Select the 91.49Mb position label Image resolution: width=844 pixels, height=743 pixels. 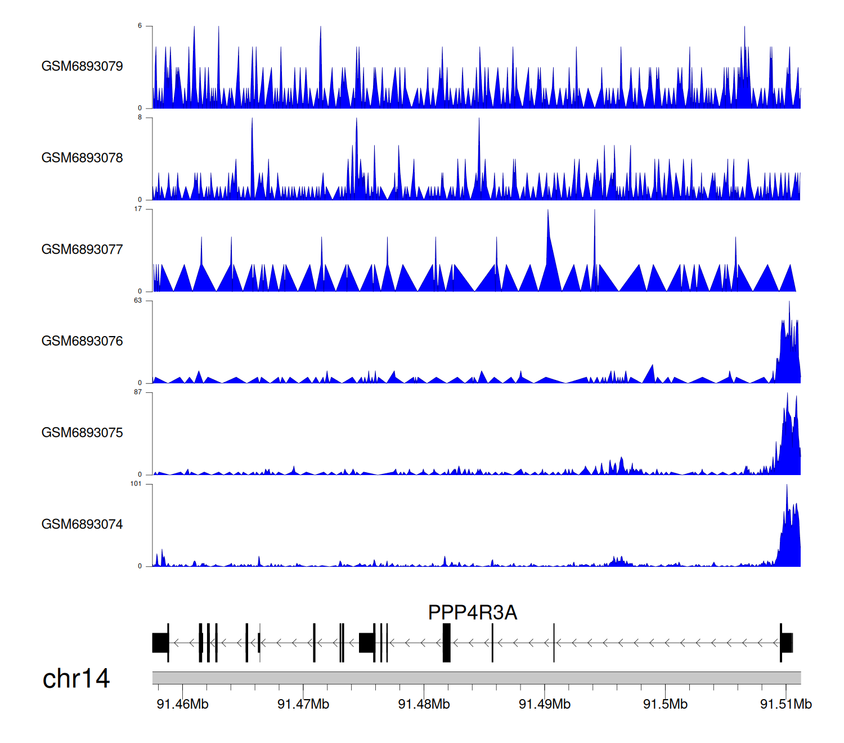(x=544, y=704)
